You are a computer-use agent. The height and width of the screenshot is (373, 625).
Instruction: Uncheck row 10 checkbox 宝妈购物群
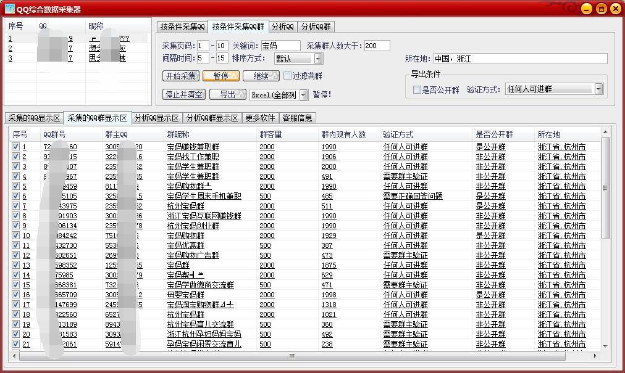click(15, 236)
